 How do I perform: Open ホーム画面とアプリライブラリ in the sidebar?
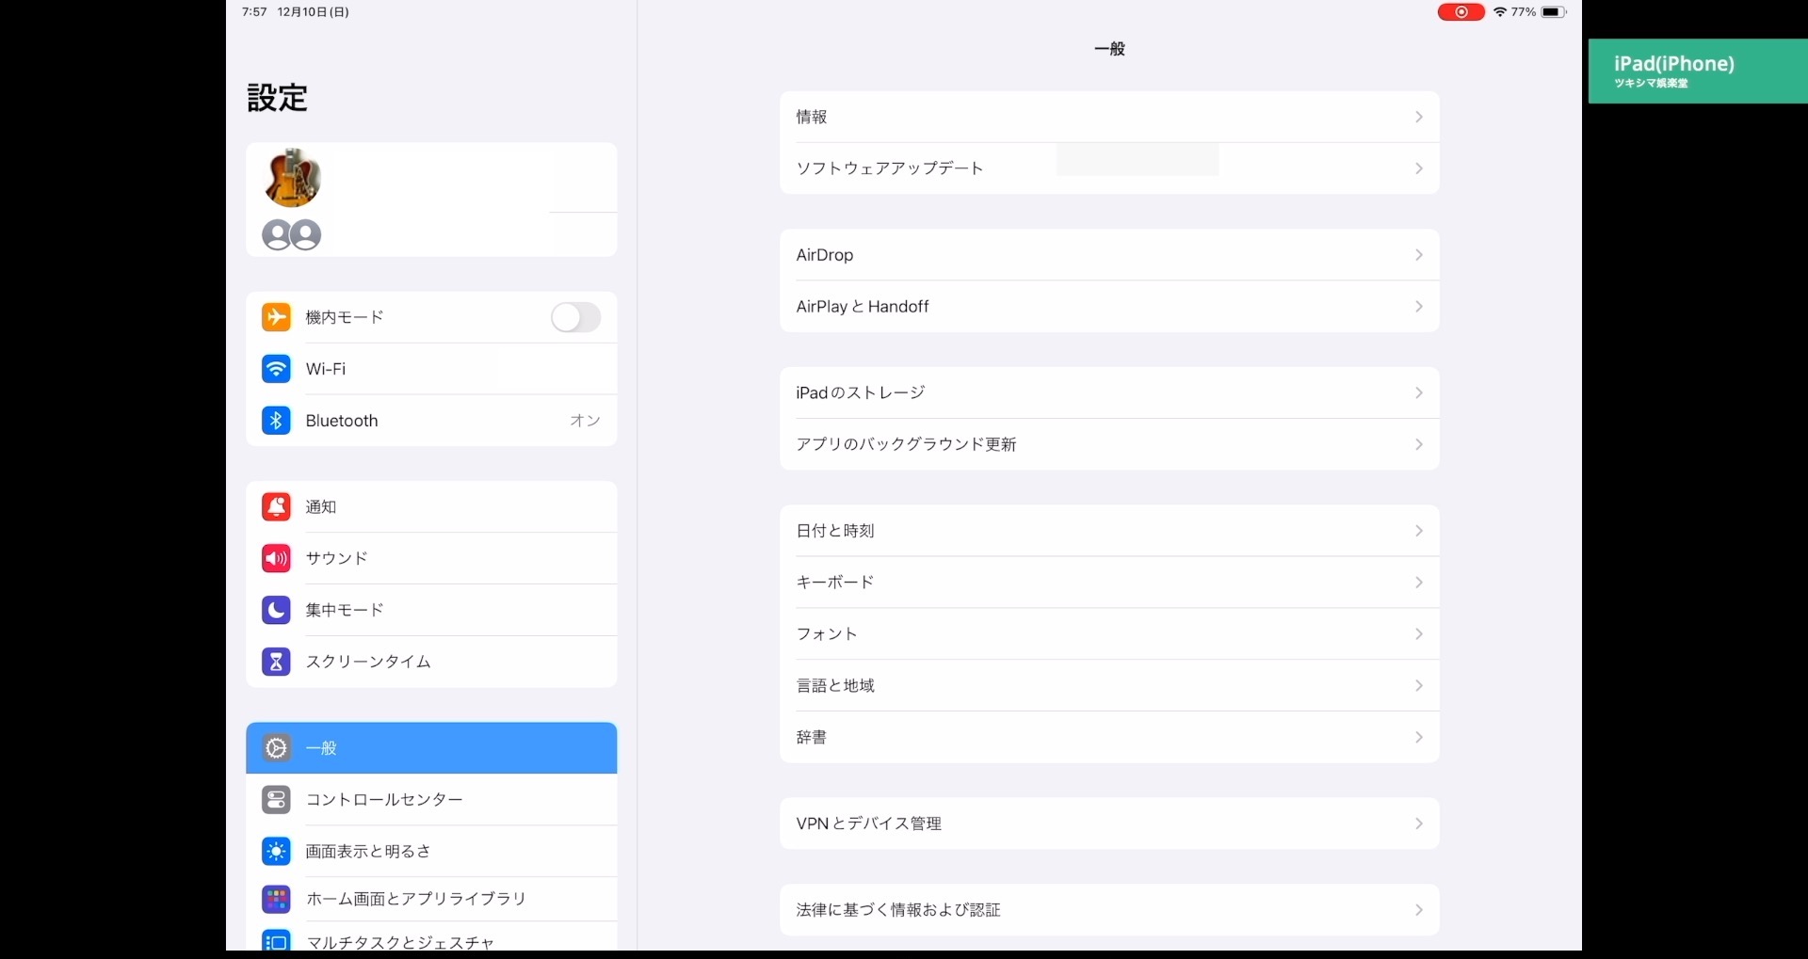415,899
